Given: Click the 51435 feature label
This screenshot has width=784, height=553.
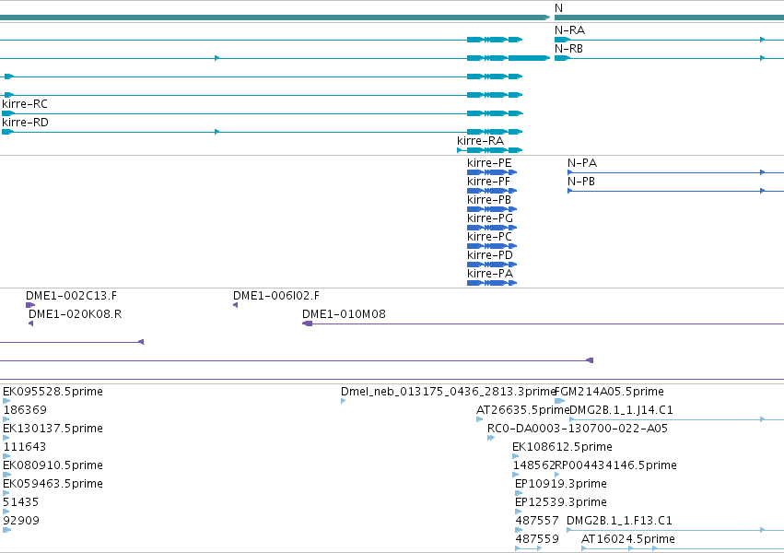Looking at the screenshot, I should (21, 502).
